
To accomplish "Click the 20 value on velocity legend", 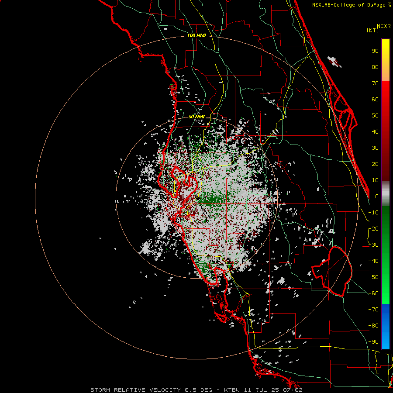I will tap(375, 164).
